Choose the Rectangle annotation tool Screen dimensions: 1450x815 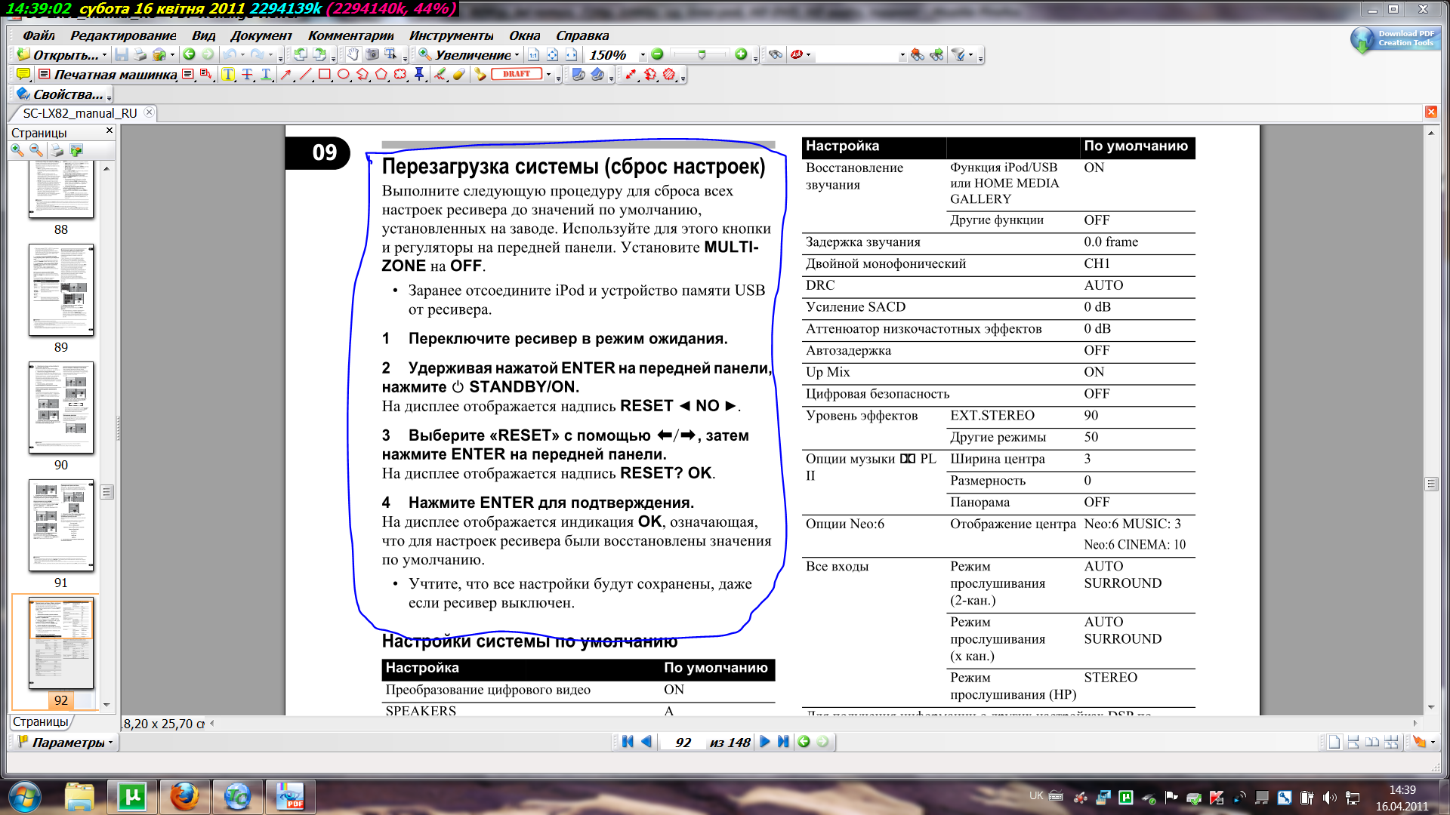[324, 74]
